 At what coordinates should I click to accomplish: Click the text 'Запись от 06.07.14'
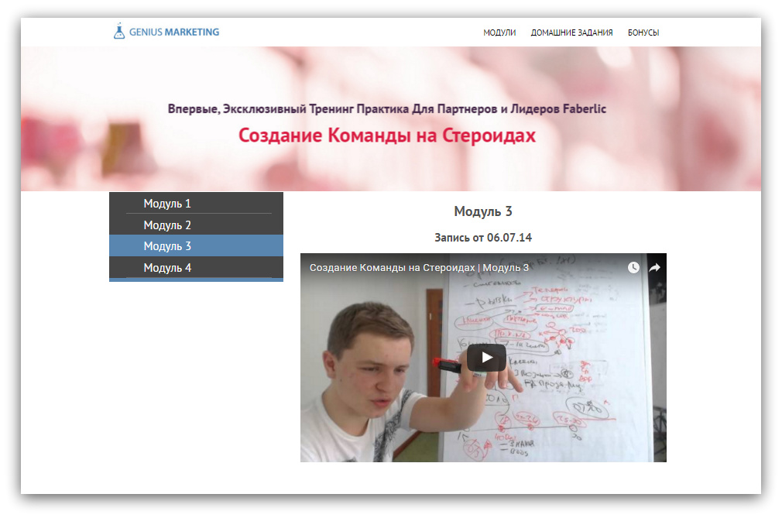point(483,238)
